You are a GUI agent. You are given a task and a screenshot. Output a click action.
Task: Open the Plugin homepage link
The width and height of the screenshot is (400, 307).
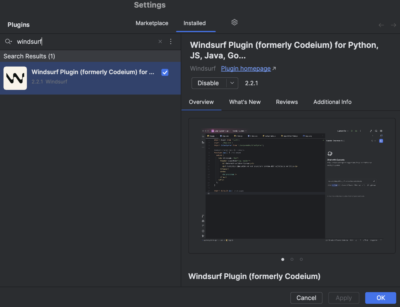pyautogui.click(x=246, y=69)
